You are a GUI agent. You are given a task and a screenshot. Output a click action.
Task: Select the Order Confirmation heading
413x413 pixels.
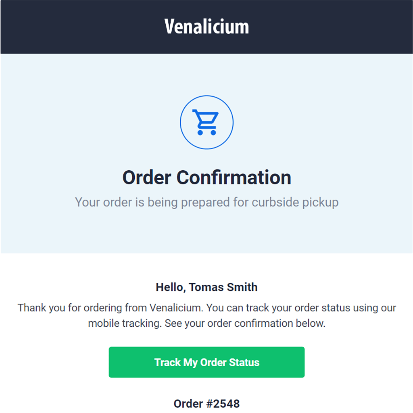pos(207,177)
